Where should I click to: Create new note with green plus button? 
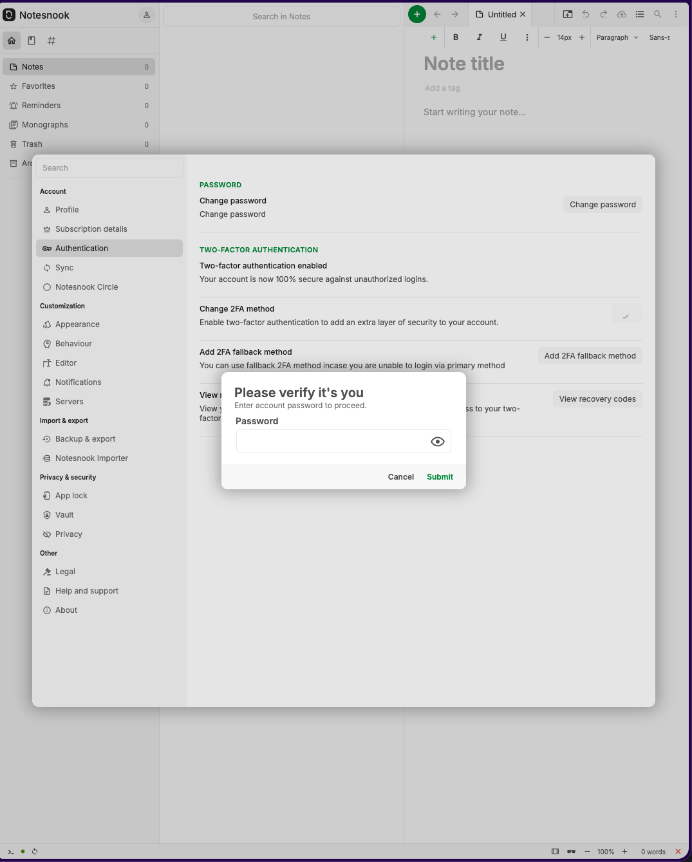417,14
